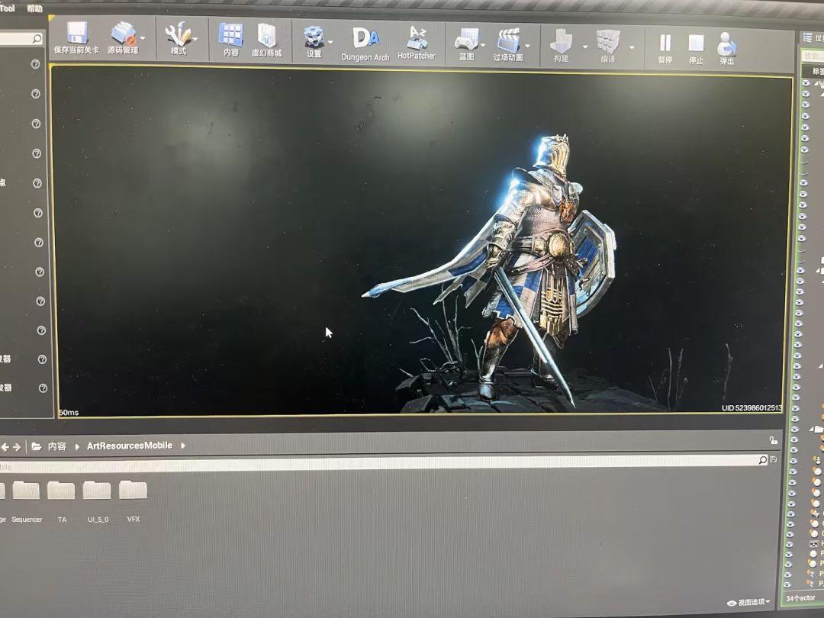Click the Build (构建) toolbar icon

[562, 47]
